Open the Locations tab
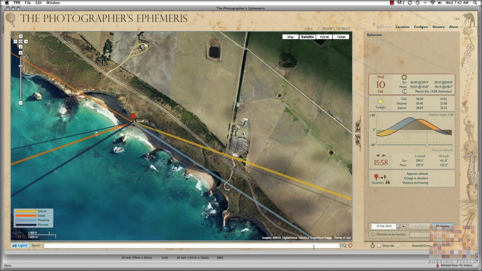482x271 pixels. [x=402, y=27]
